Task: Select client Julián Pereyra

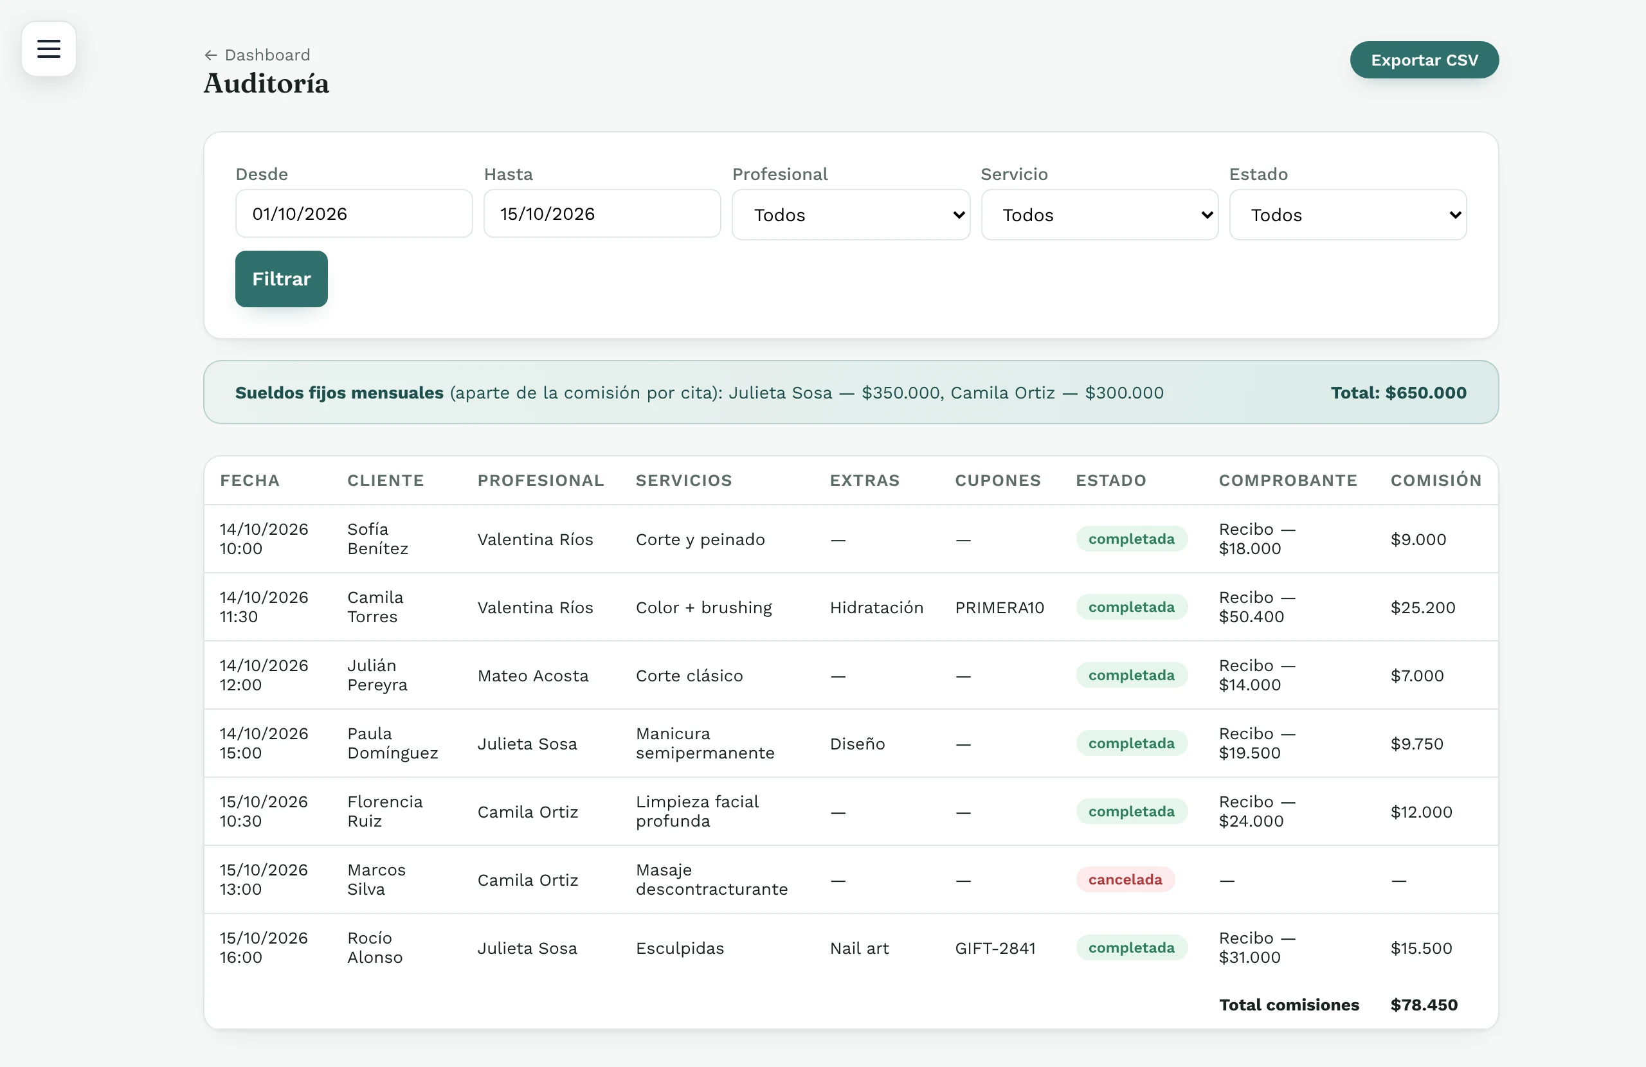Action: coord(377,675)
